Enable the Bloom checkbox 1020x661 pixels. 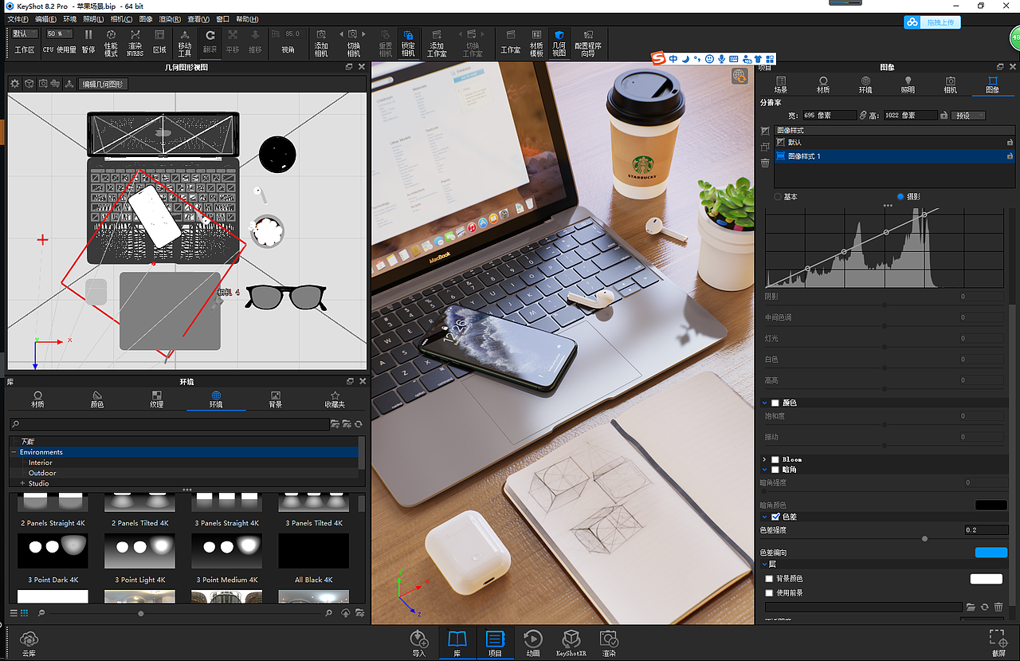click(x=775, y=459)
